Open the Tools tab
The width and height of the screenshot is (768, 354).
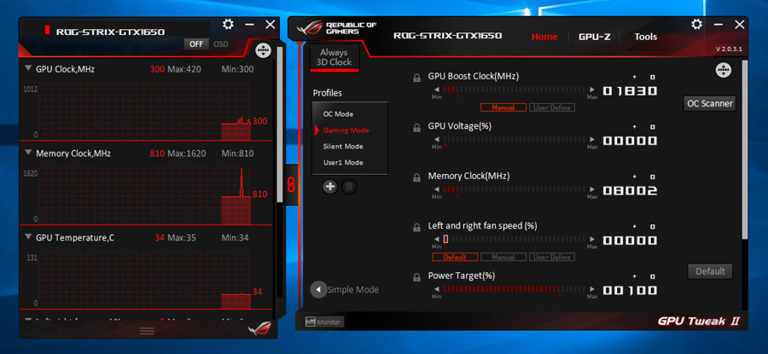[646, 37]
